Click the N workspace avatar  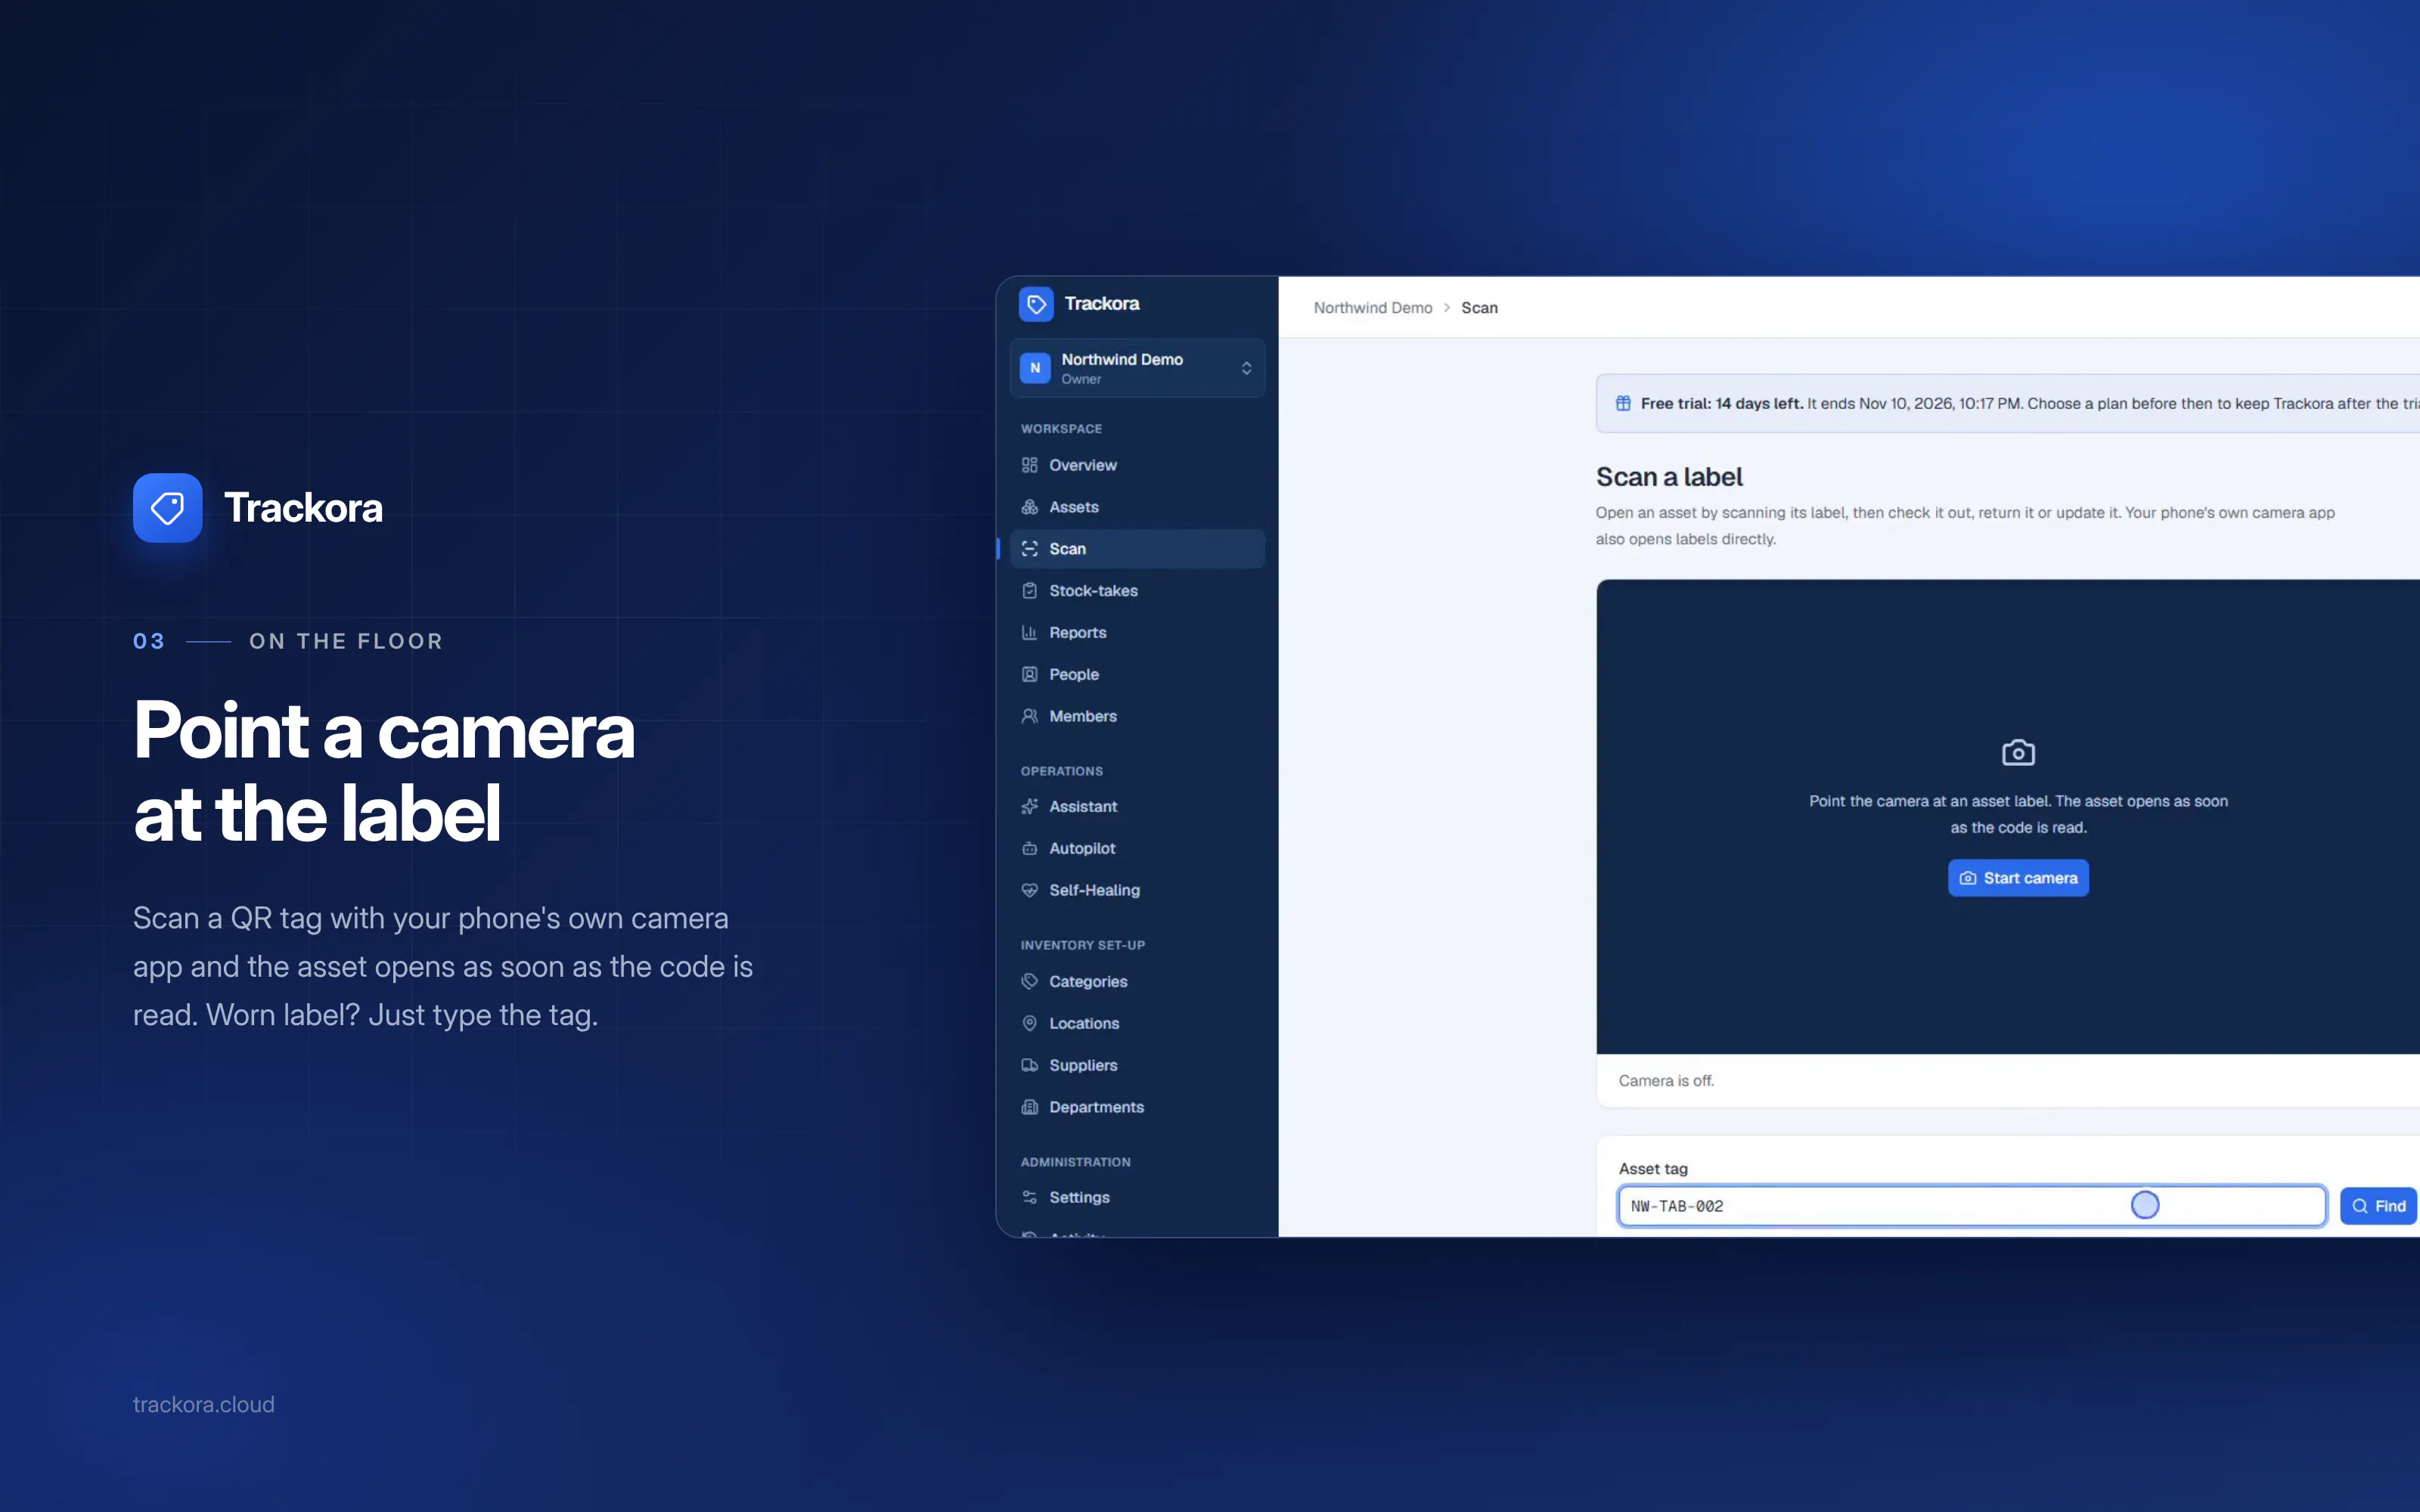(1035, 368)
